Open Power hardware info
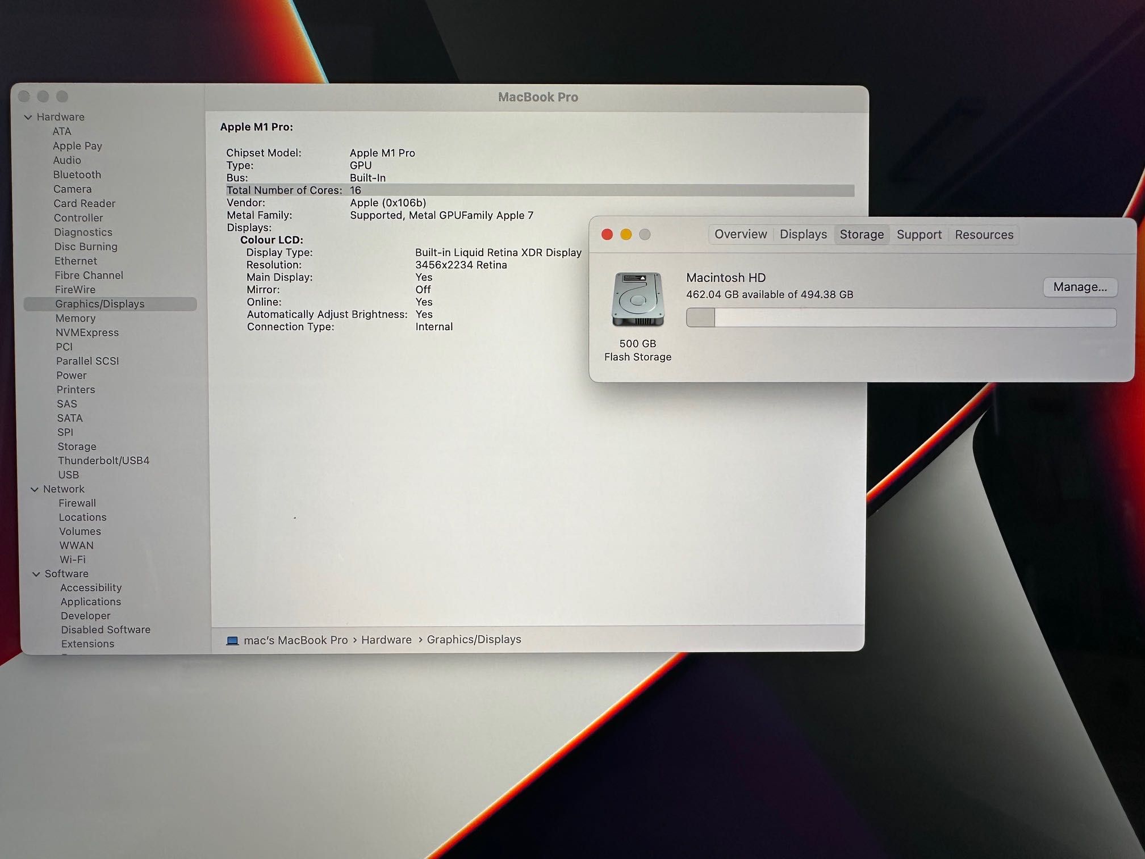1145x859 pixels. click(72, 376)
